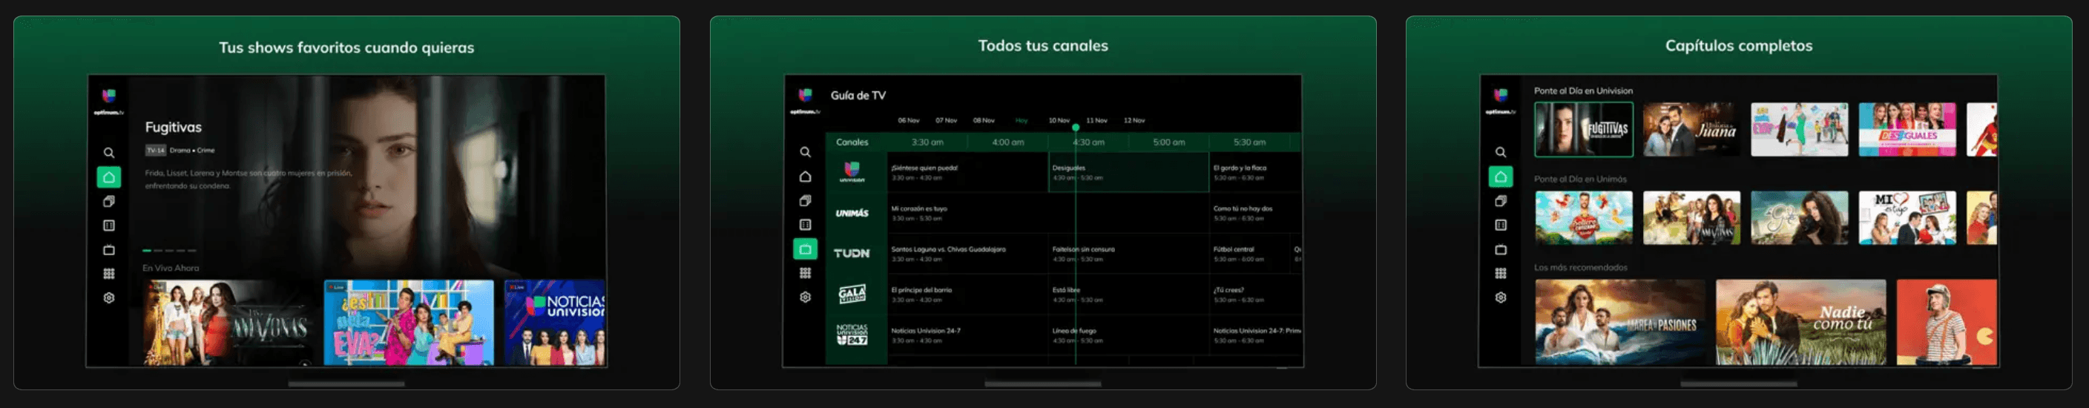Open guide list icon in Guía de TV sidebar
This screenshot has height=408, width=2089.
click(x=806, y=225)
